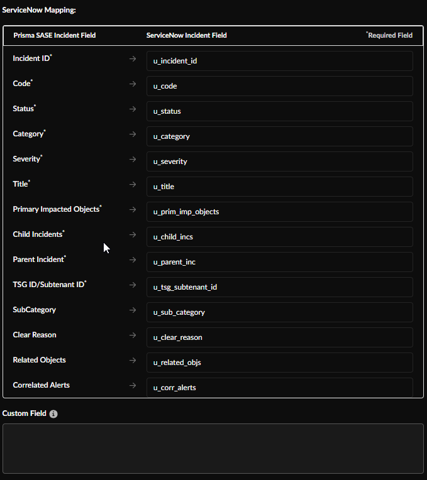Click the arrow icon beside SubCategory

pyautogui.click(x=133, y=310)
